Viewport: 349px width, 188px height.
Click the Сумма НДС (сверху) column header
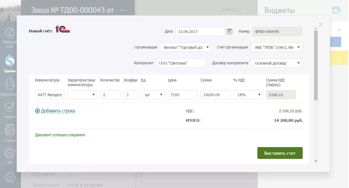(276, 82)
